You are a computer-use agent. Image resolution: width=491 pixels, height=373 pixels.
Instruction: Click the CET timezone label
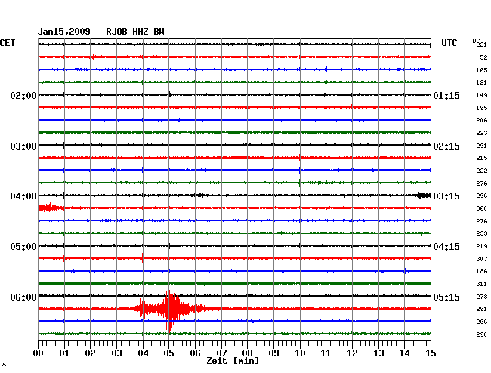click(8, 43)
